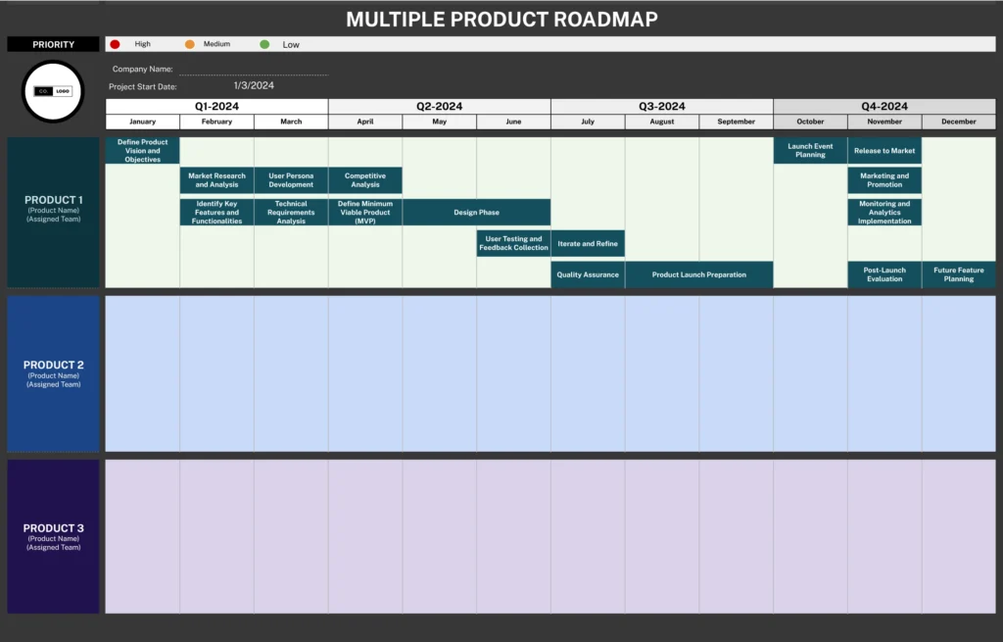Click the June month cell
The height and width of the screenshot is (642, 1003).
(x=513, y=122)
